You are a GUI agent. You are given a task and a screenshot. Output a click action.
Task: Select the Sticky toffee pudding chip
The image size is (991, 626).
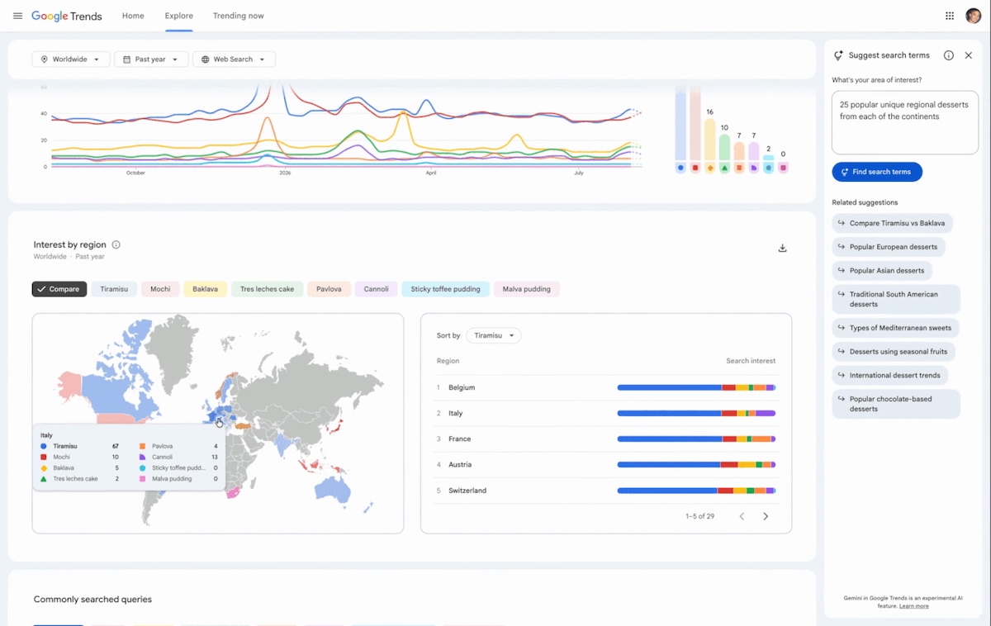pos(445,289)
